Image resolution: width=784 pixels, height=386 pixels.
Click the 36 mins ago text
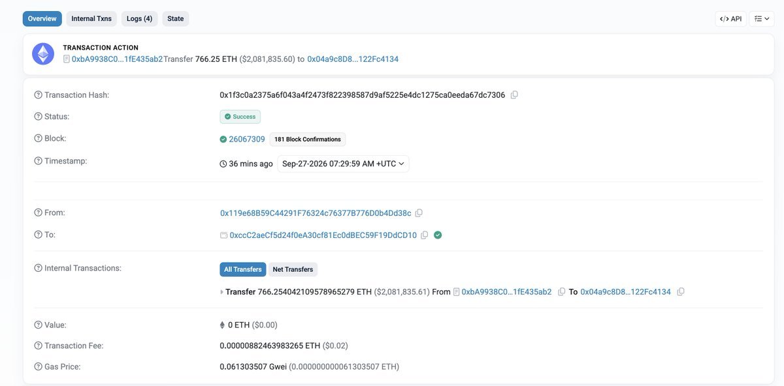coord(251,164)
